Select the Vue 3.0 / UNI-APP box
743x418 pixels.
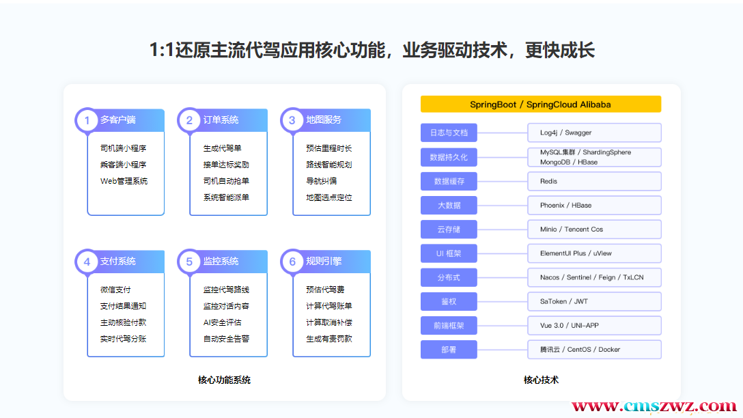(x=594, y=325)
